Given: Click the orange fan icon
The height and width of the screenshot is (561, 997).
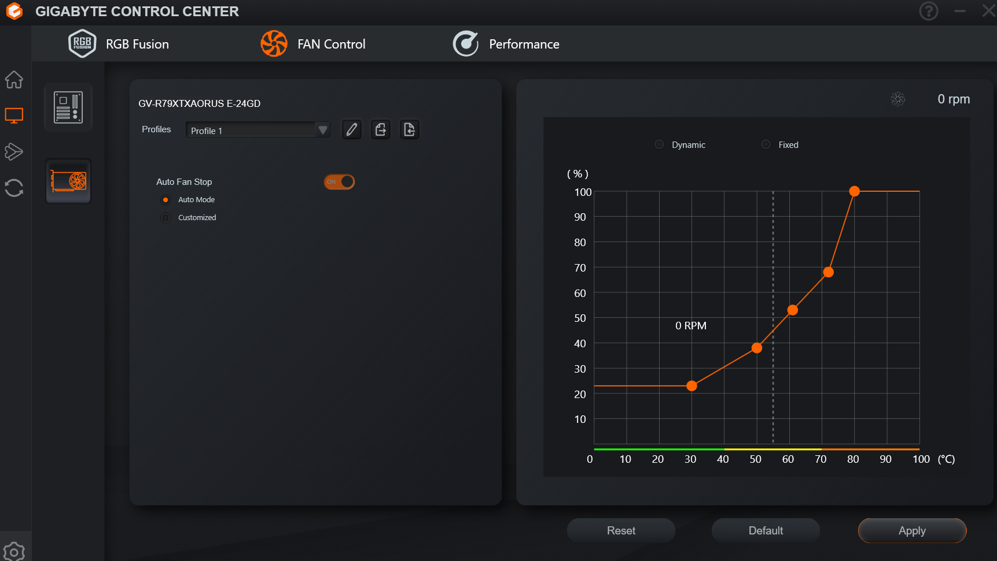Looking at the screenshot, I should click(x=274, y=43).
